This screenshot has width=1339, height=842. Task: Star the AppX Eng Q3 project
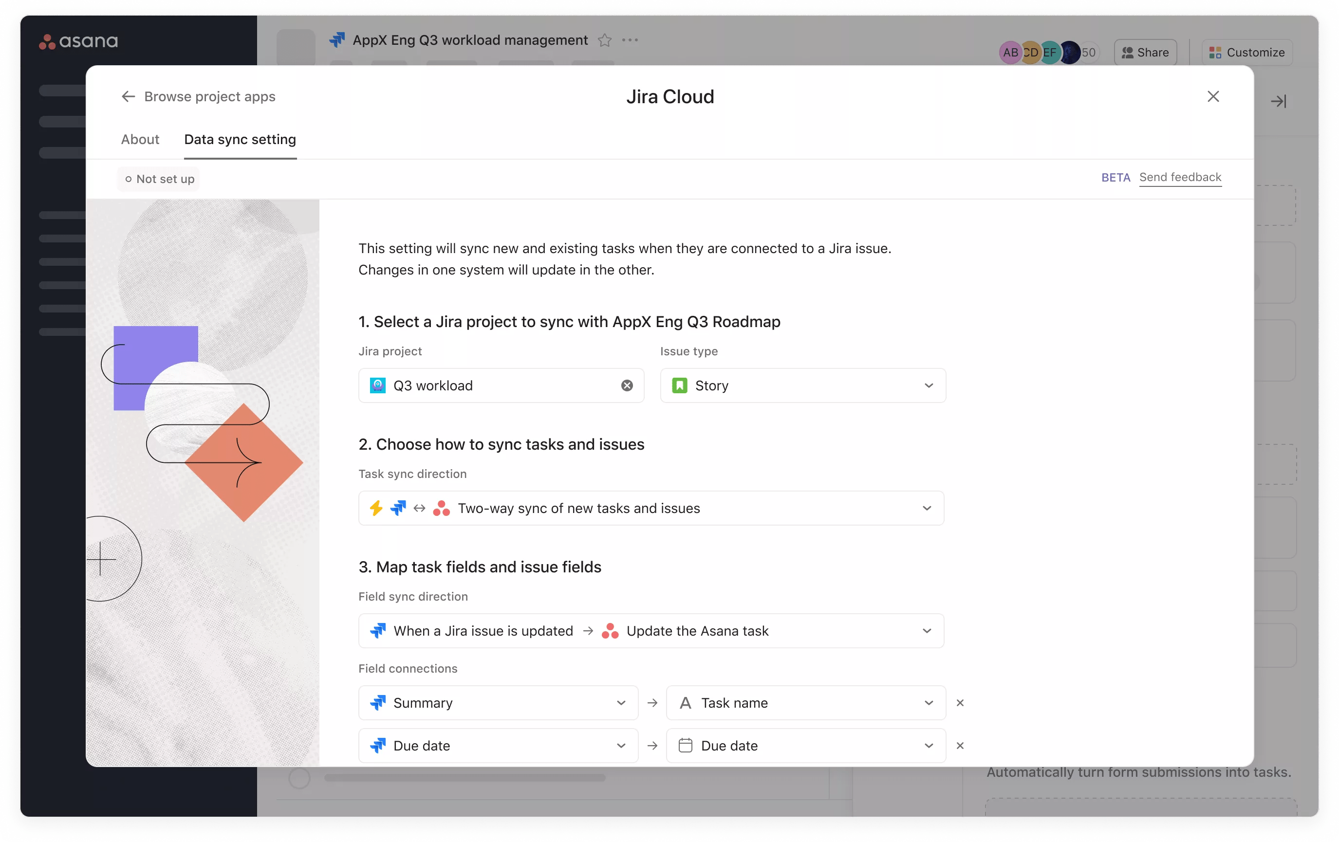pos(604,40)
